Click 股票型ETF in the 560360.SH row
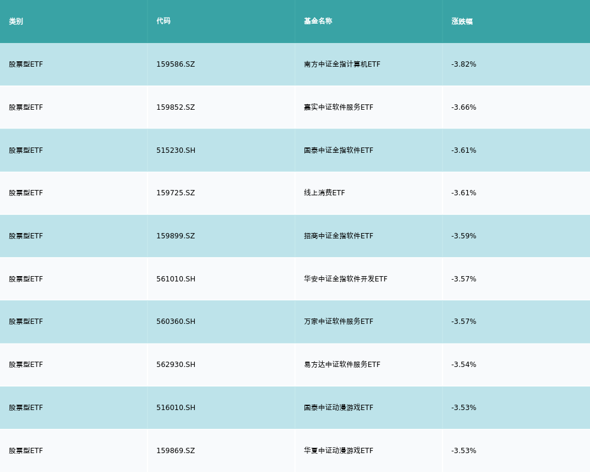The image size is (590, 472). [26, 322]
